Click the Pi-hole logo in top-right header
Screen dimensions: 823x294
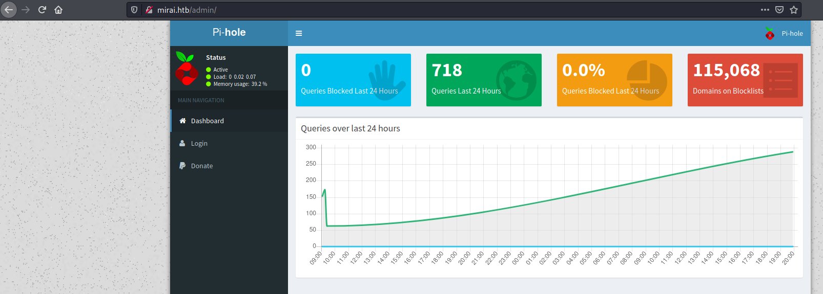pos(770,34)
